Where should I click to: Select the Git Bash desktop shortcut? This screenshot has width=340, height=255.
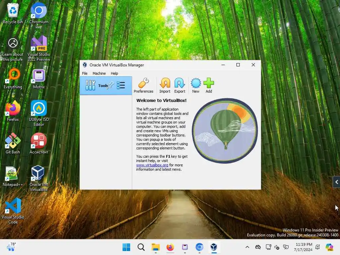coord(13,143)
